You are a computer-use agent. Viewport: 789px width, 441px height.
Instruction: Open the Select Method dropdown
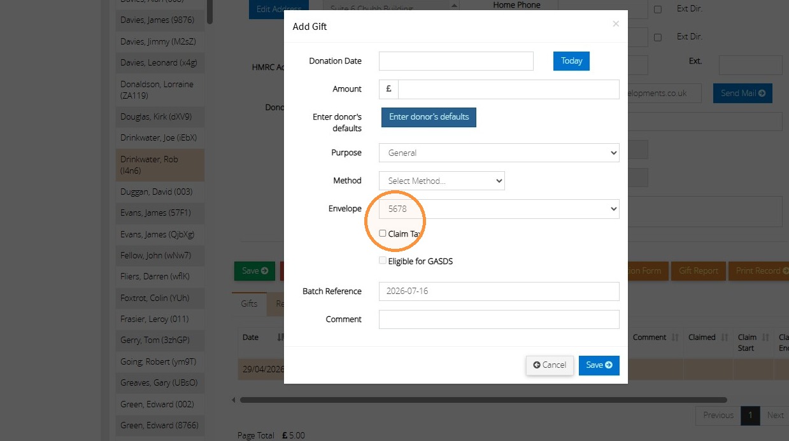441,181
